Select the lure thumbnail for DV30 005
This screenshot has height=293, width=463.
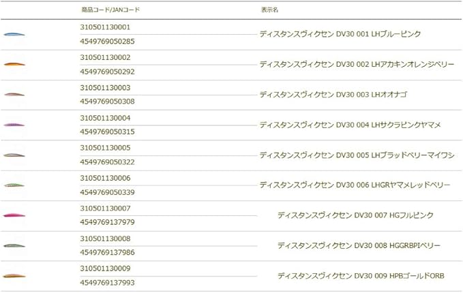click(x=14, y=155)
